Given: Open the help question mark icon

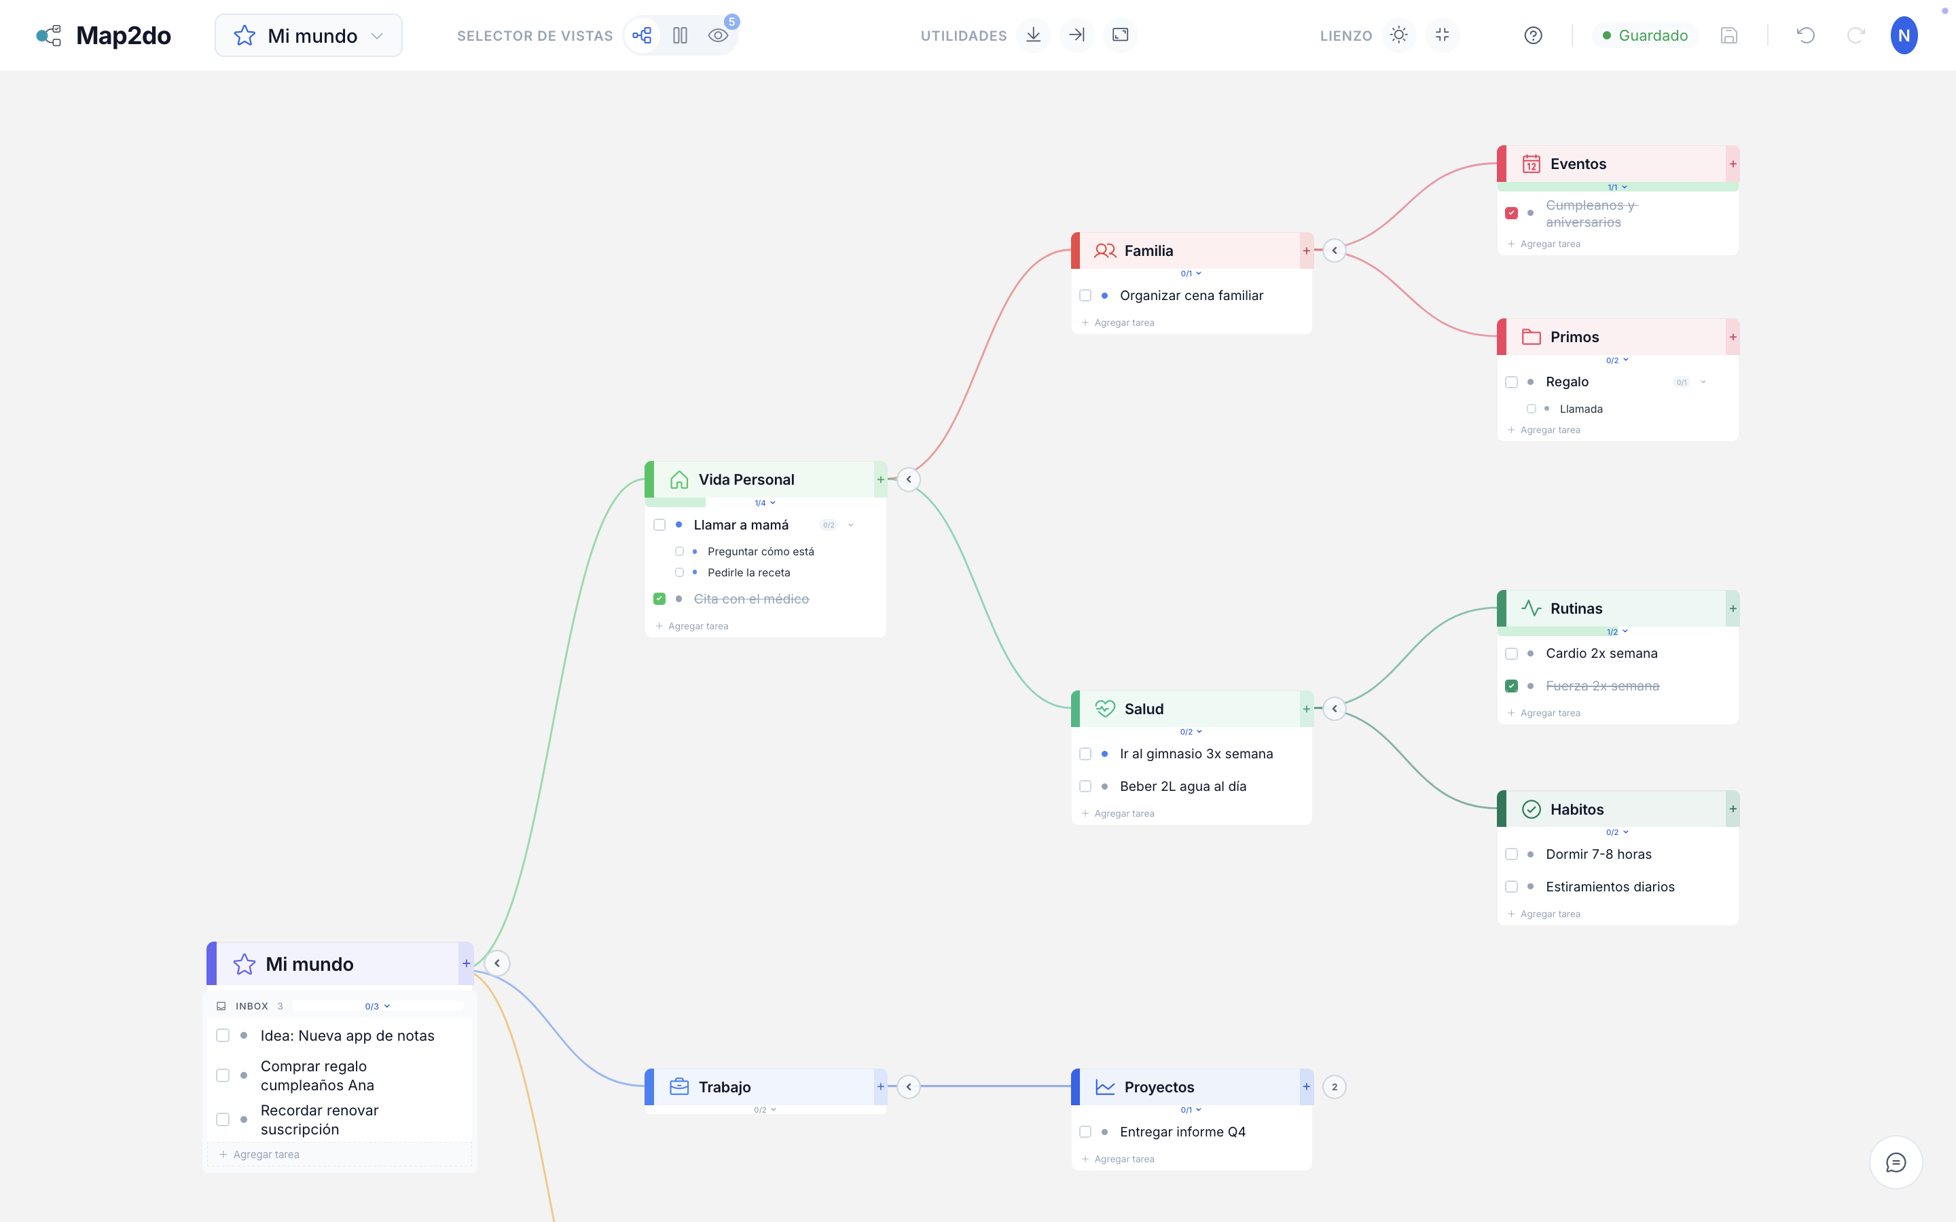Looking at the screenshot, I should [x=1532, y=35].
